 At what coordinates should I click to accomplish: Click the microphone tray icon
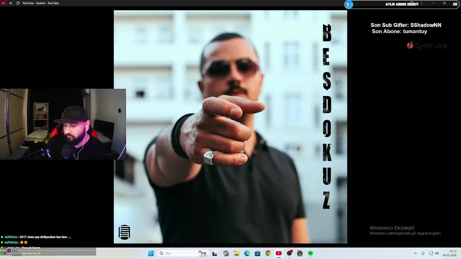coord(423,253)
